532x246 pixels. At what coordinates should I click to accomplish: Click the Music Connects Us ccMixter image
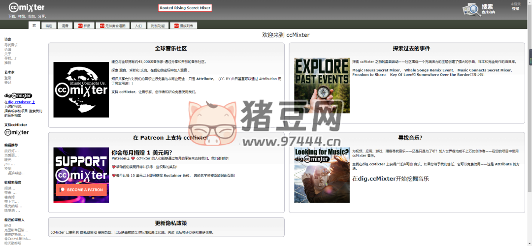[x=81, y=90]
